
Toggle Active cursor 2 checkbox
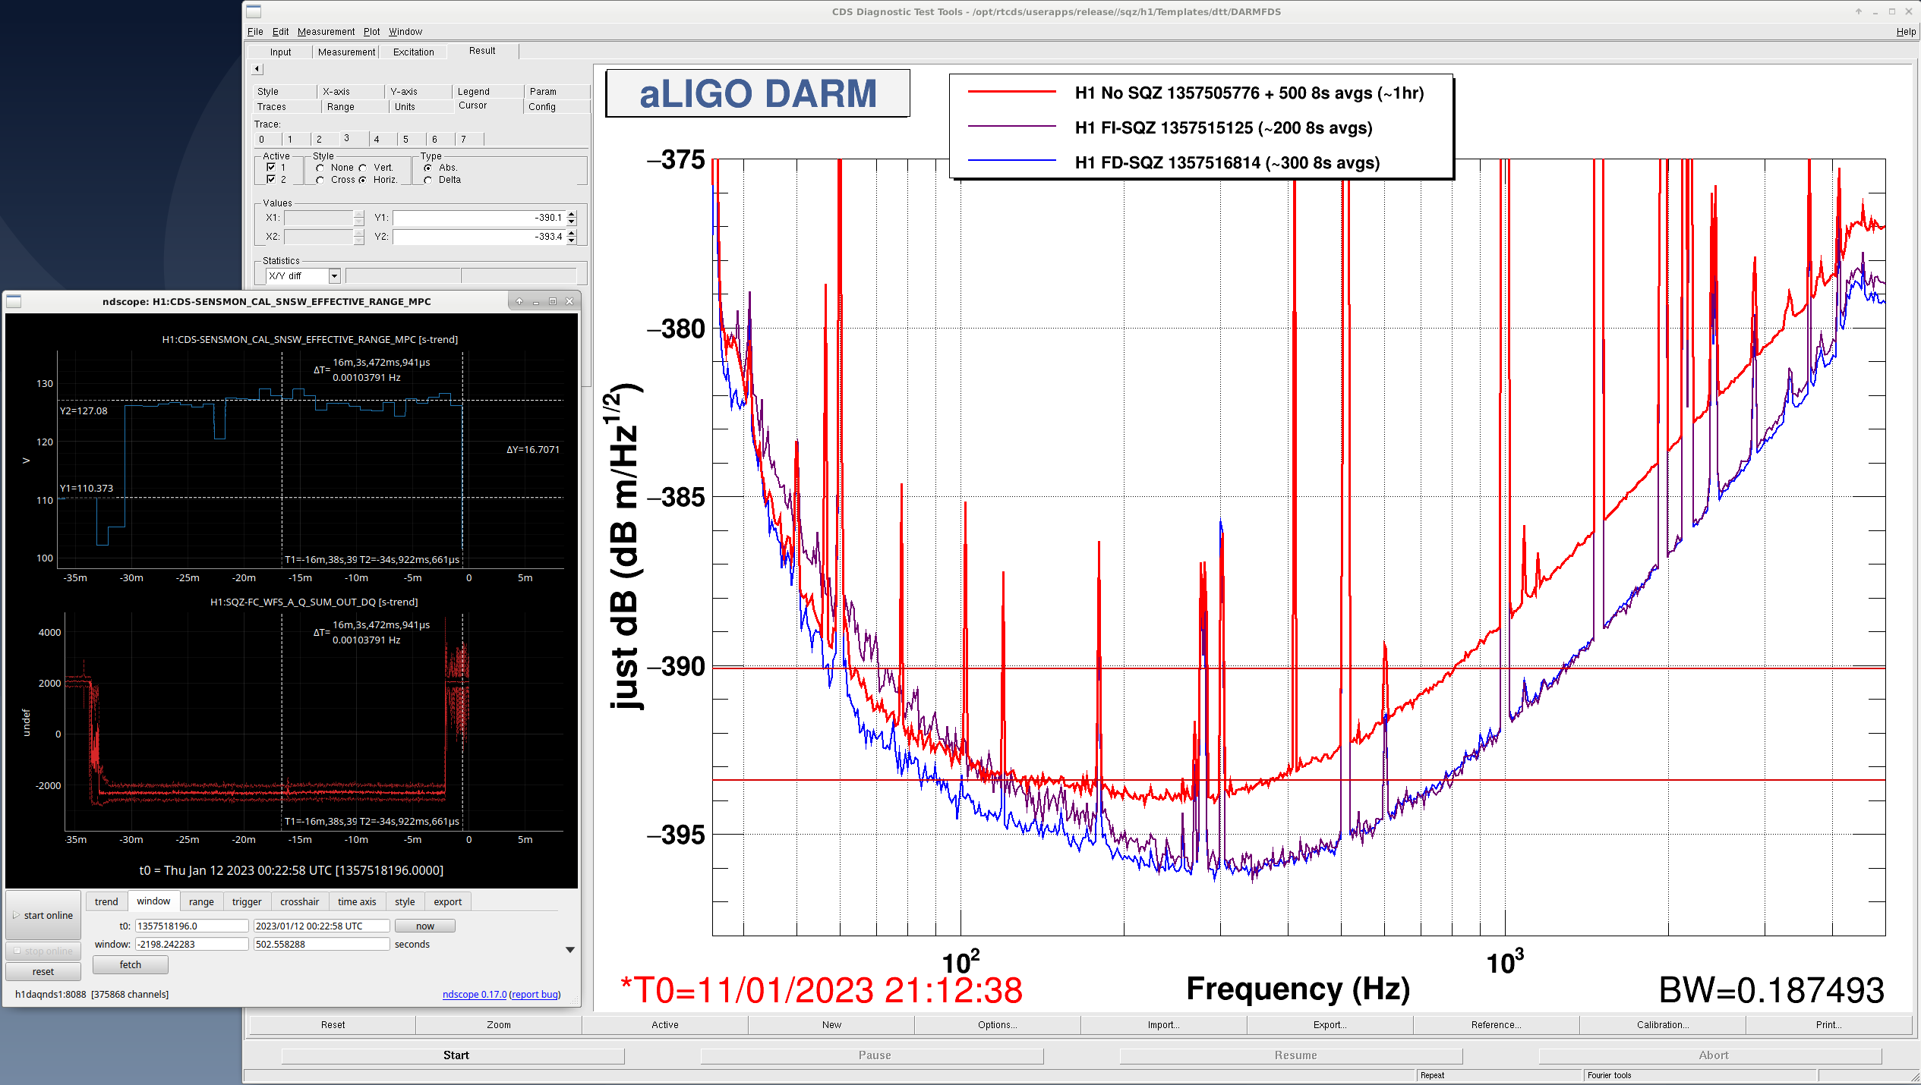pyautogui.click(x=271, y=180)
